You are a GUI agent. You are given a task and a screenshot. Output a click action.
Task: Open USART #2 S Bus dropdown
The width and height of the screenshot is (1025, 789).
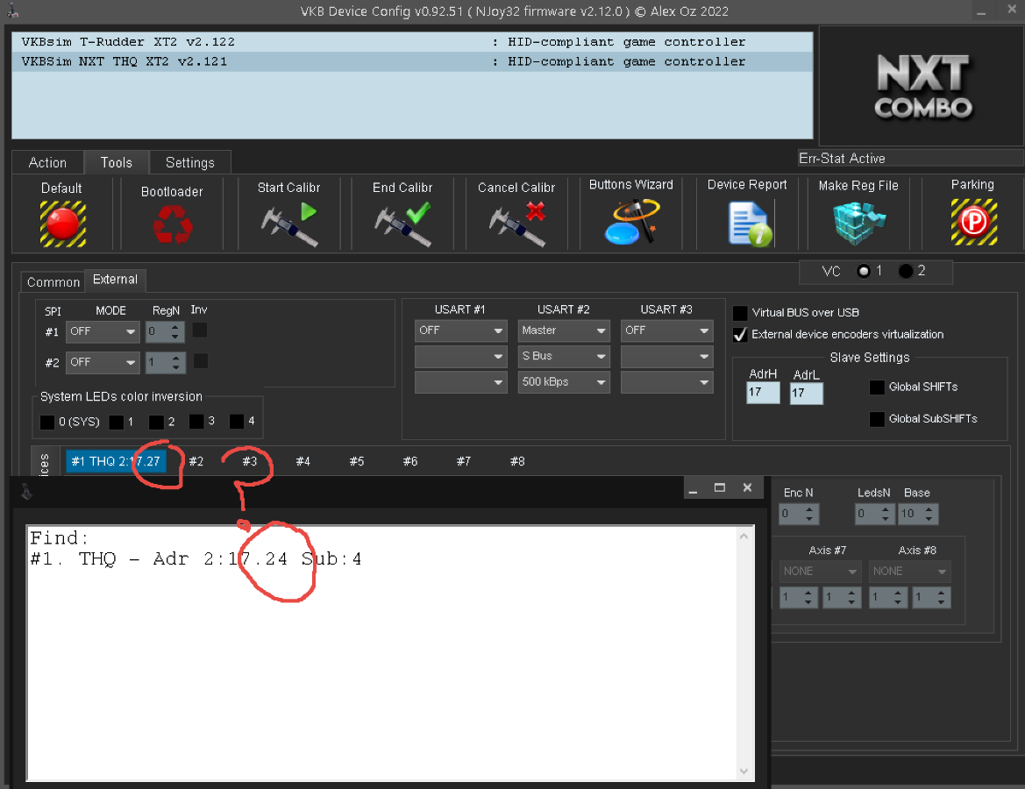tap(564, 356)
